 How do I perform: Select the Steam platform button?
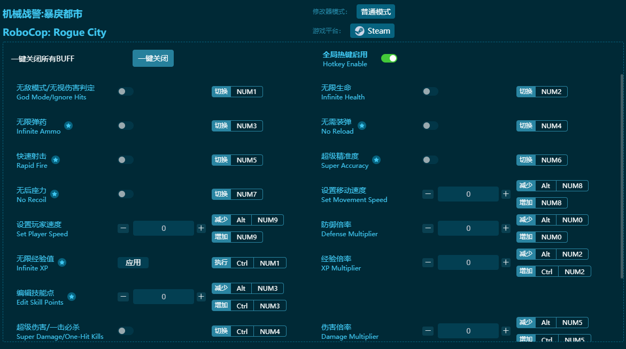[372, 31]
